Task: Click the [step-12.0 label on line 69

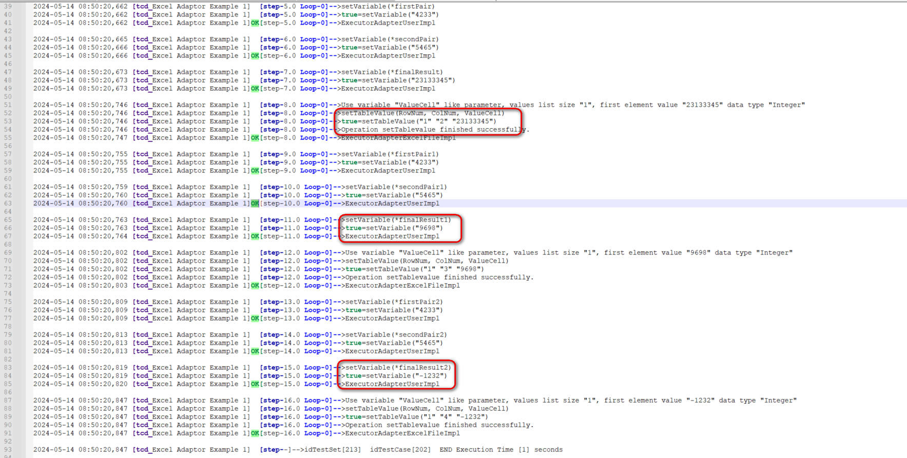Action: click(x=280, y=253)
